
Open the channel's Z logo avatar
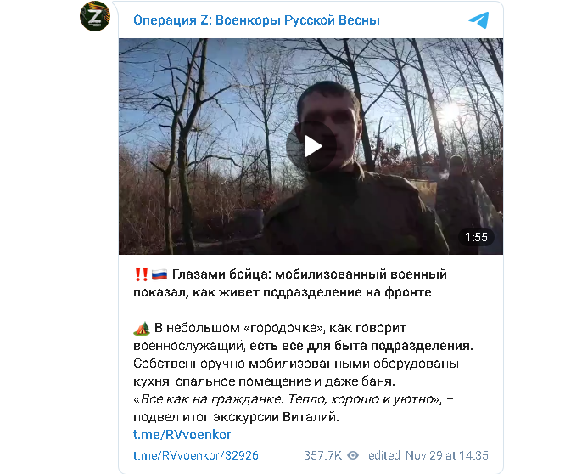point(95,16)
